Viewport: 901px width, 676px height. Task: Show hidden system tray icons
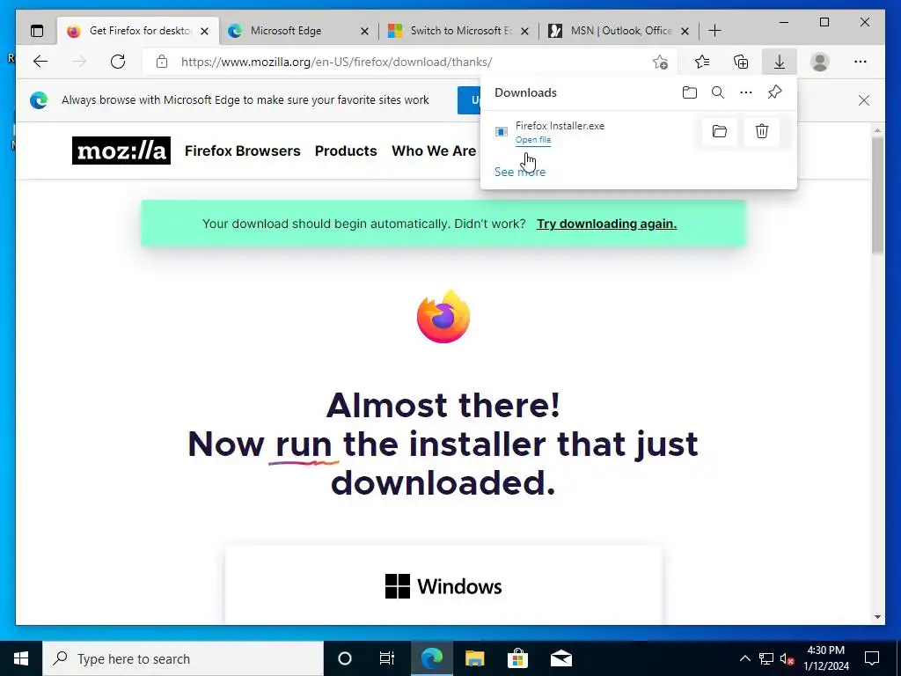tap(744, 658)
